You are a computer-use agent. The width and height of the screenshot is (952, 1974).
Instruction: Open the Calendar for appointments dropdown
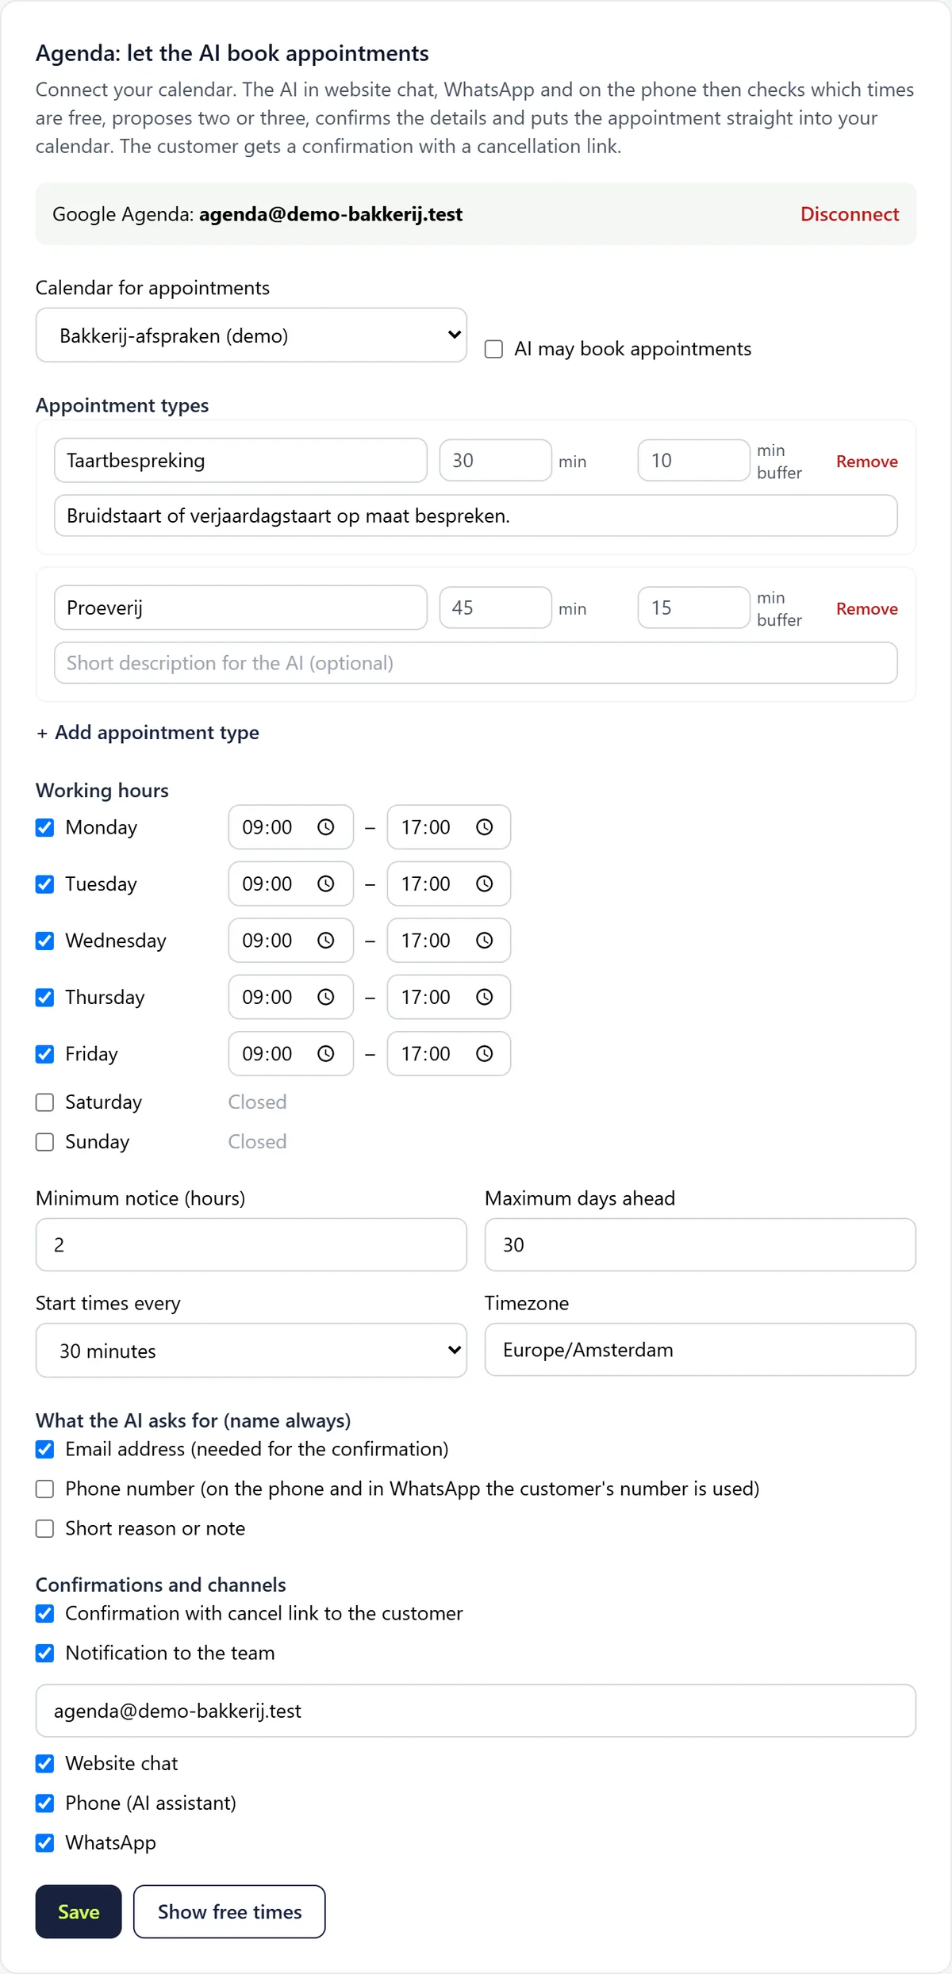(x=251, y=335)
